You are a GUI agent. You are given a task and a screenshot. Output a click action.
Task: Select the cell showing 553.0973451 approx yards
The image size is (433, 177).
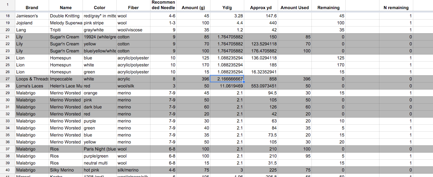pyautogui.click(x=261, y=86)
